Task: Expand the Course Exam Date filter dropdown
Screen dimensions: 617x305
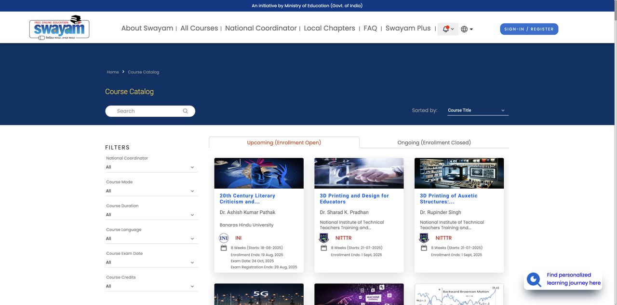Action: coord(151,263)
